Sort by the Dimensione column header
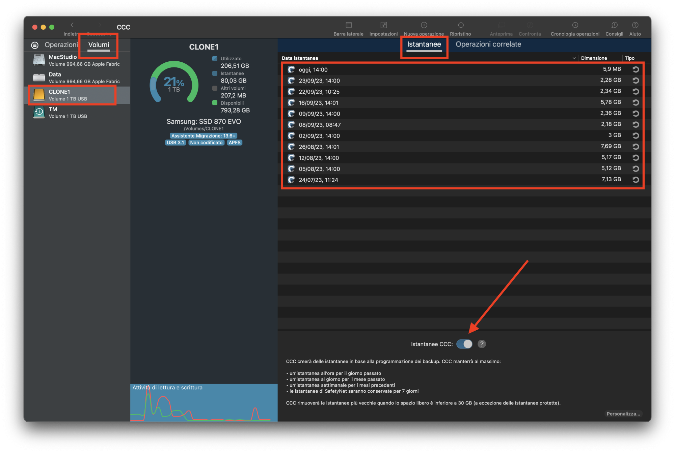This screenshot has height=453, width=675. click(594, 58)
